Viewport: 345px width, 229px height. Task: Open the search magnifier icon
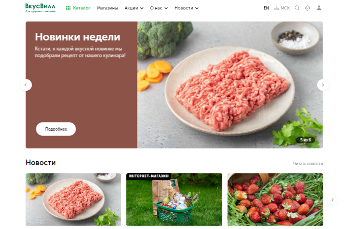pyautogui.click(x=297, y=8)
